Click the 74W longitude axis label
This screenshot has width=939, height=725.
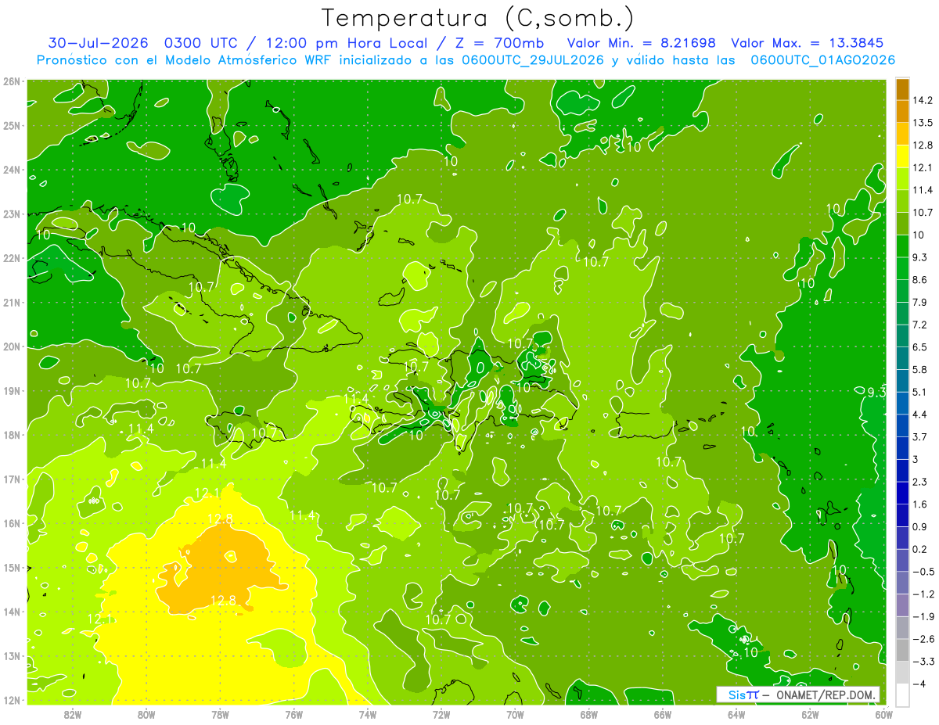(368, 714)
